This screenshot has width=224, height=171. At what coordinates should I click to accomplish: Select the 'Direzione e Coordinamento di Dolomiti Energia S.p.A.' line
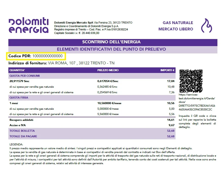tap(87, 26)
